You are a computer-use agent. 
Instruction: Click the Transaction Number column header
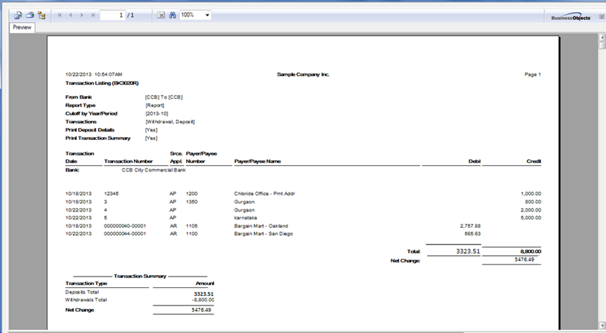128,161
